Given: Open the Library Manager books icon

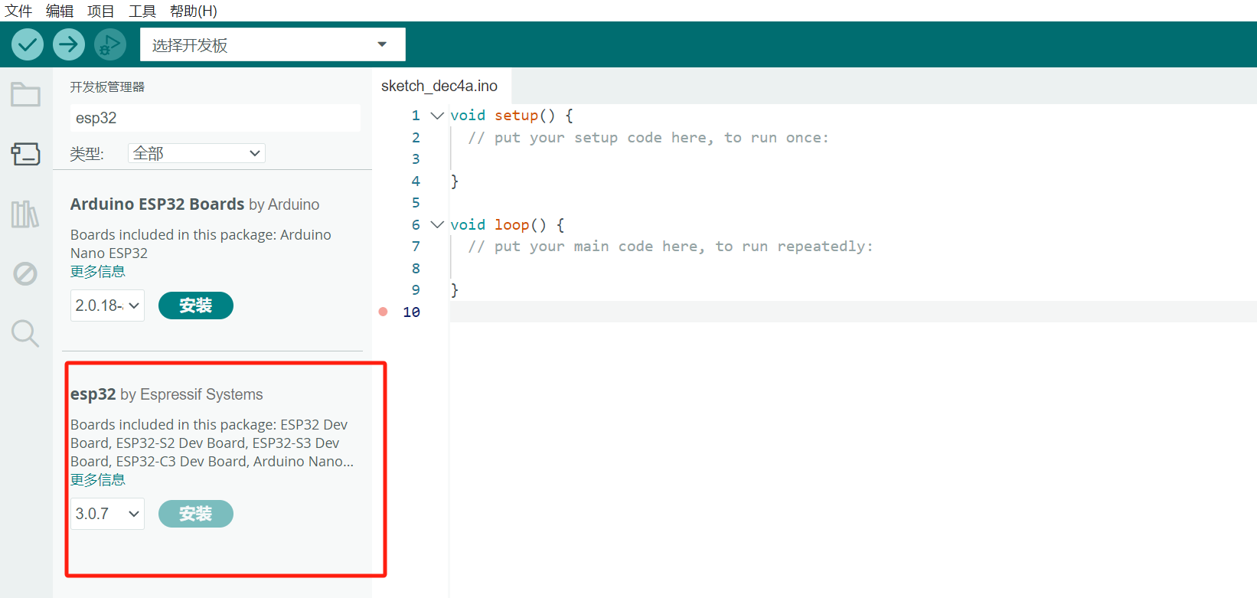Looking at the screenshot, I should (25, 214).
